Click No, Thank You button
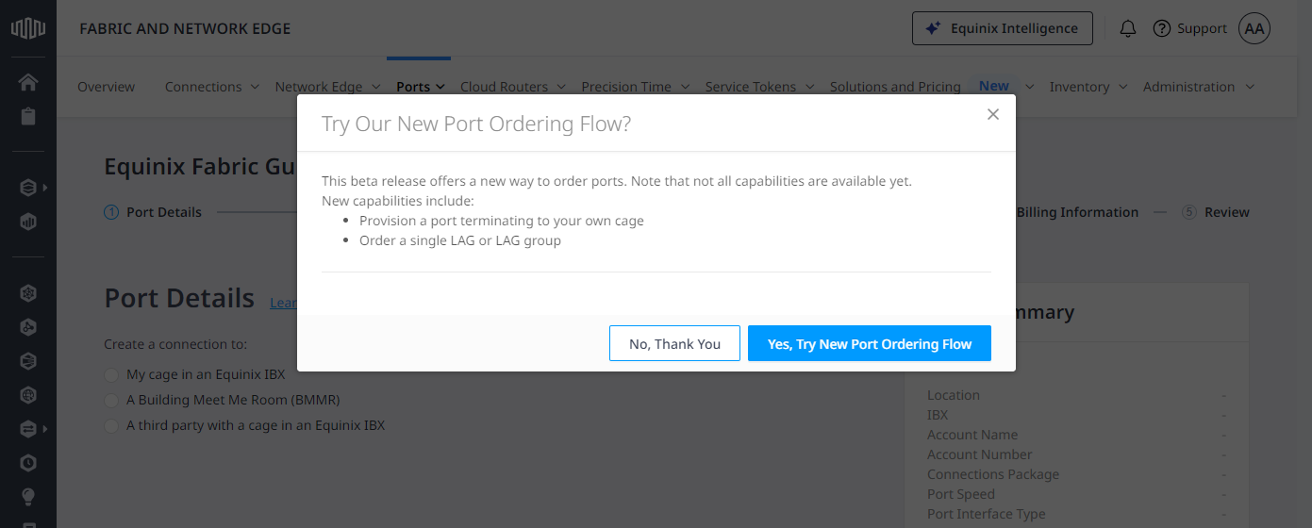 tap(674, 343)
